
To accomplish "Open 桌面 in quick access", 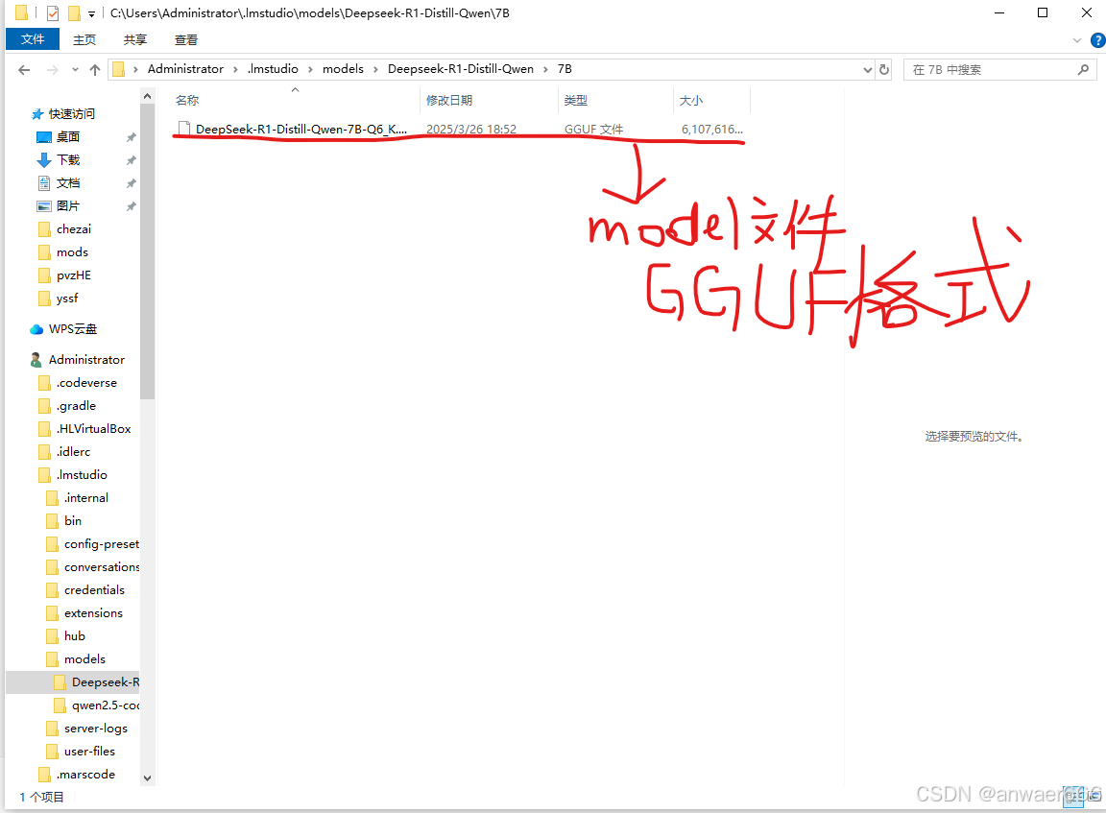I will [x=68, y=137].
